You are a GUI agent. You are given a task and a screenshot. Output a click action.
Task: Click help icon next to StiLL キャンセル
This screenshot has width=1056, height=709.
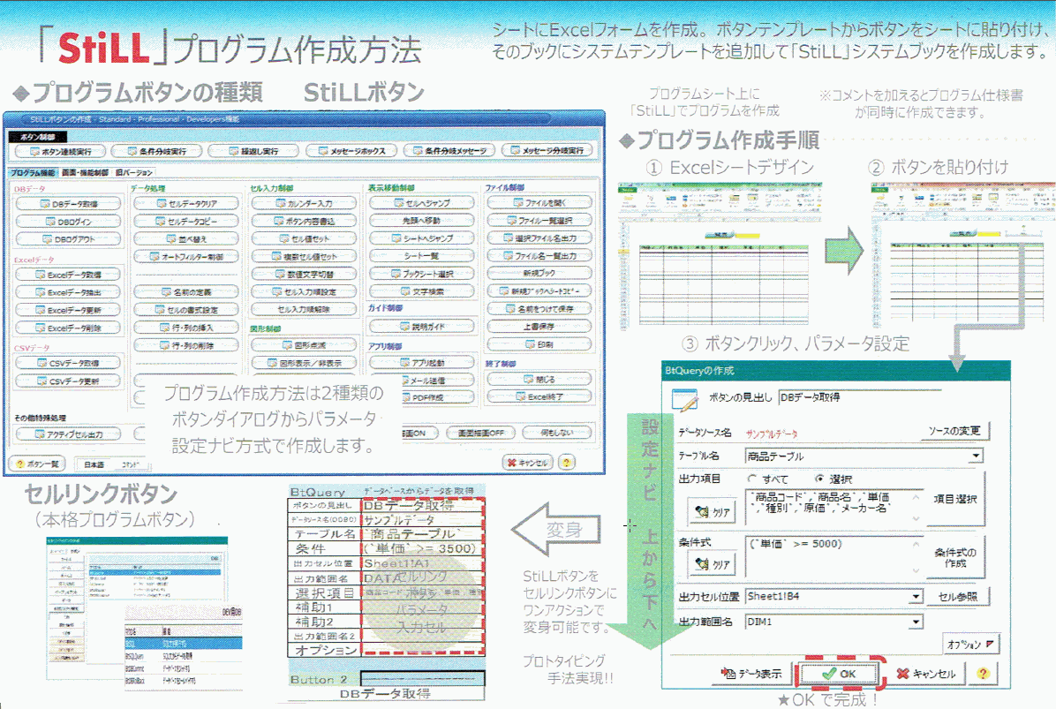566,462
